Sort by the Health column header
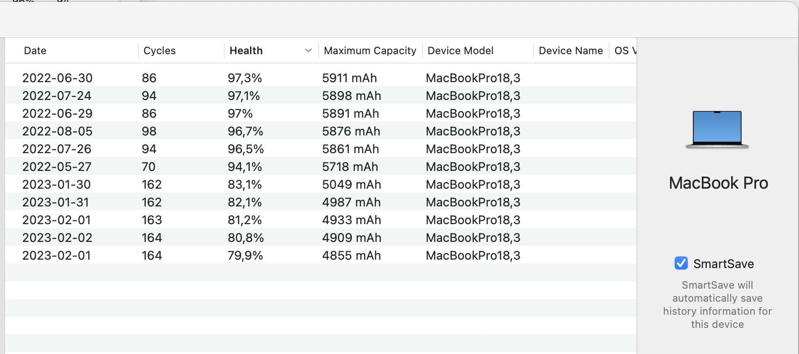 [x=246, y=50]
